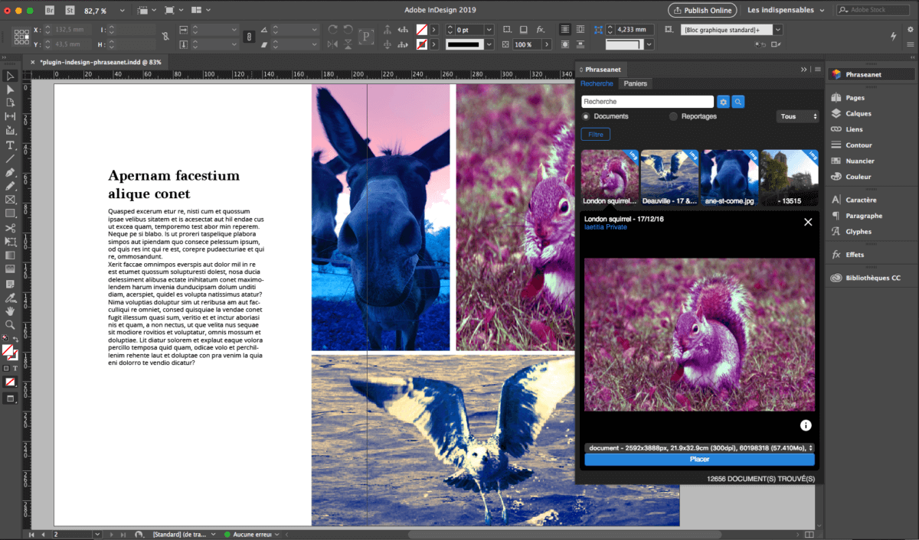Click the Publish Online button
Image resolution: width=919 pixels, height=540 pixels.
(702, 10)
